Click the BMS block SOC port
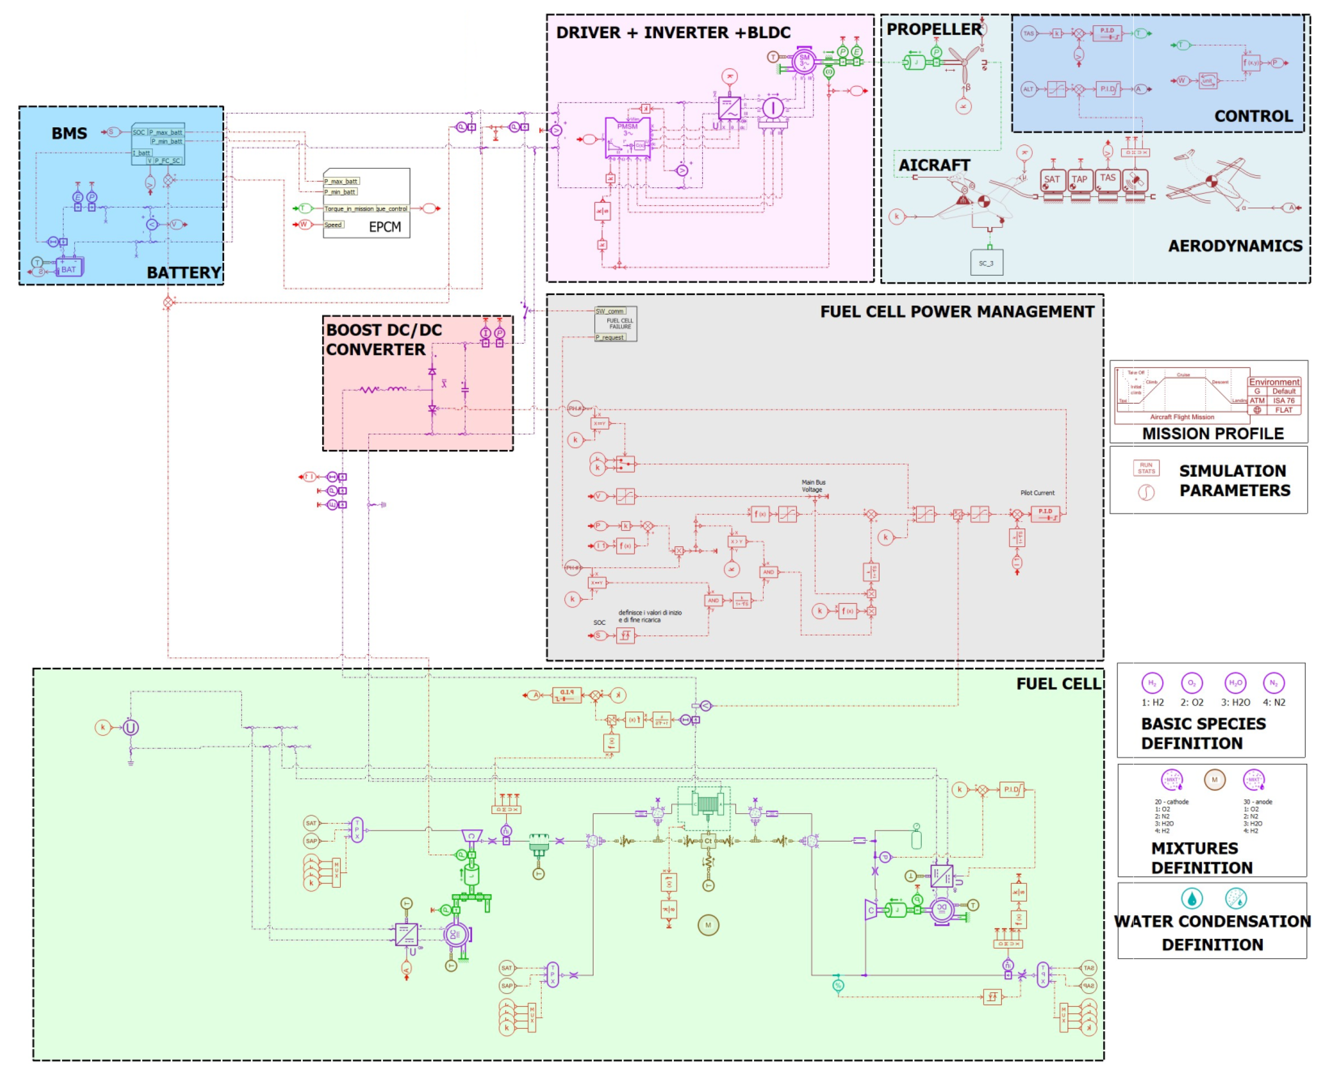The width and height of the screenshot is (1329, 1073). coord(138,132)
